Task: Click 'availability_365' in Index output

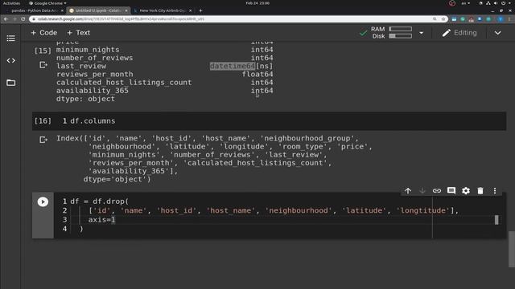Action: click(x=129, y=171)
